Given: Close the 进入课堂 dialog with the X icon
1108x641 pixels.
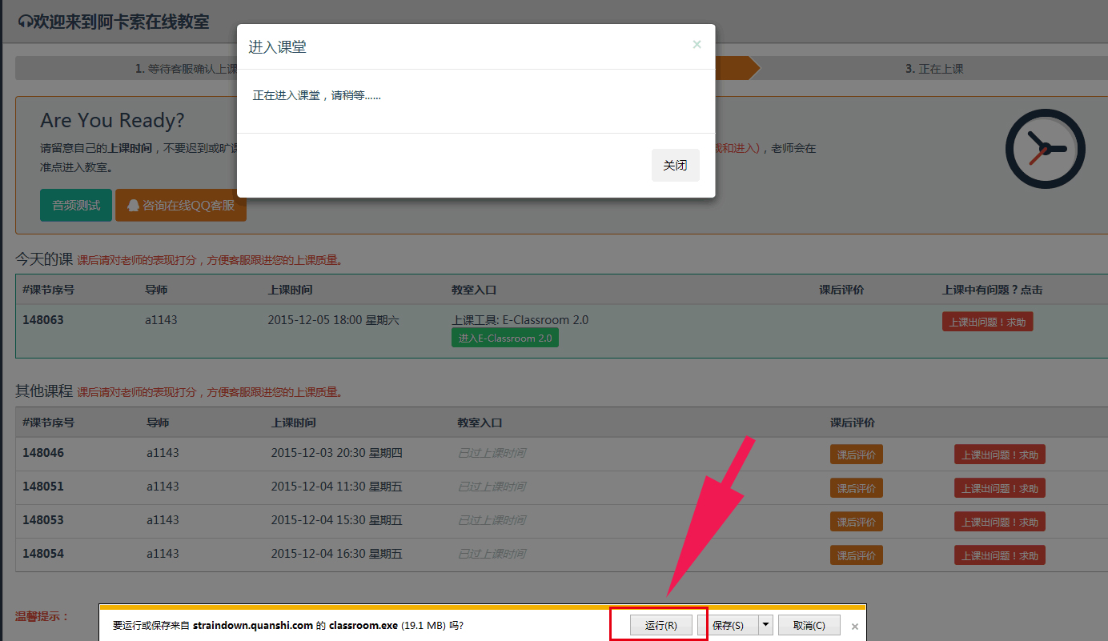Looking at the screenshot, I should pos(697,45).
